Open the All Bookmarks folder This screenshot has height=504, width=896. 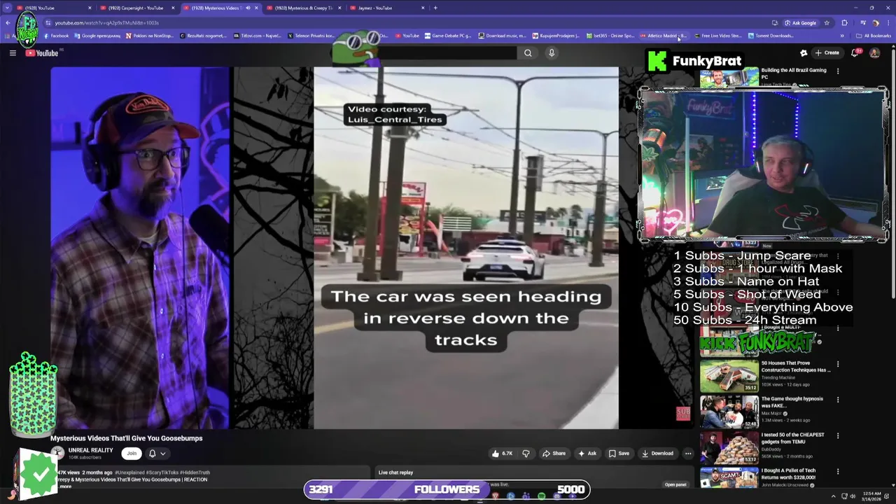[873, 36]
